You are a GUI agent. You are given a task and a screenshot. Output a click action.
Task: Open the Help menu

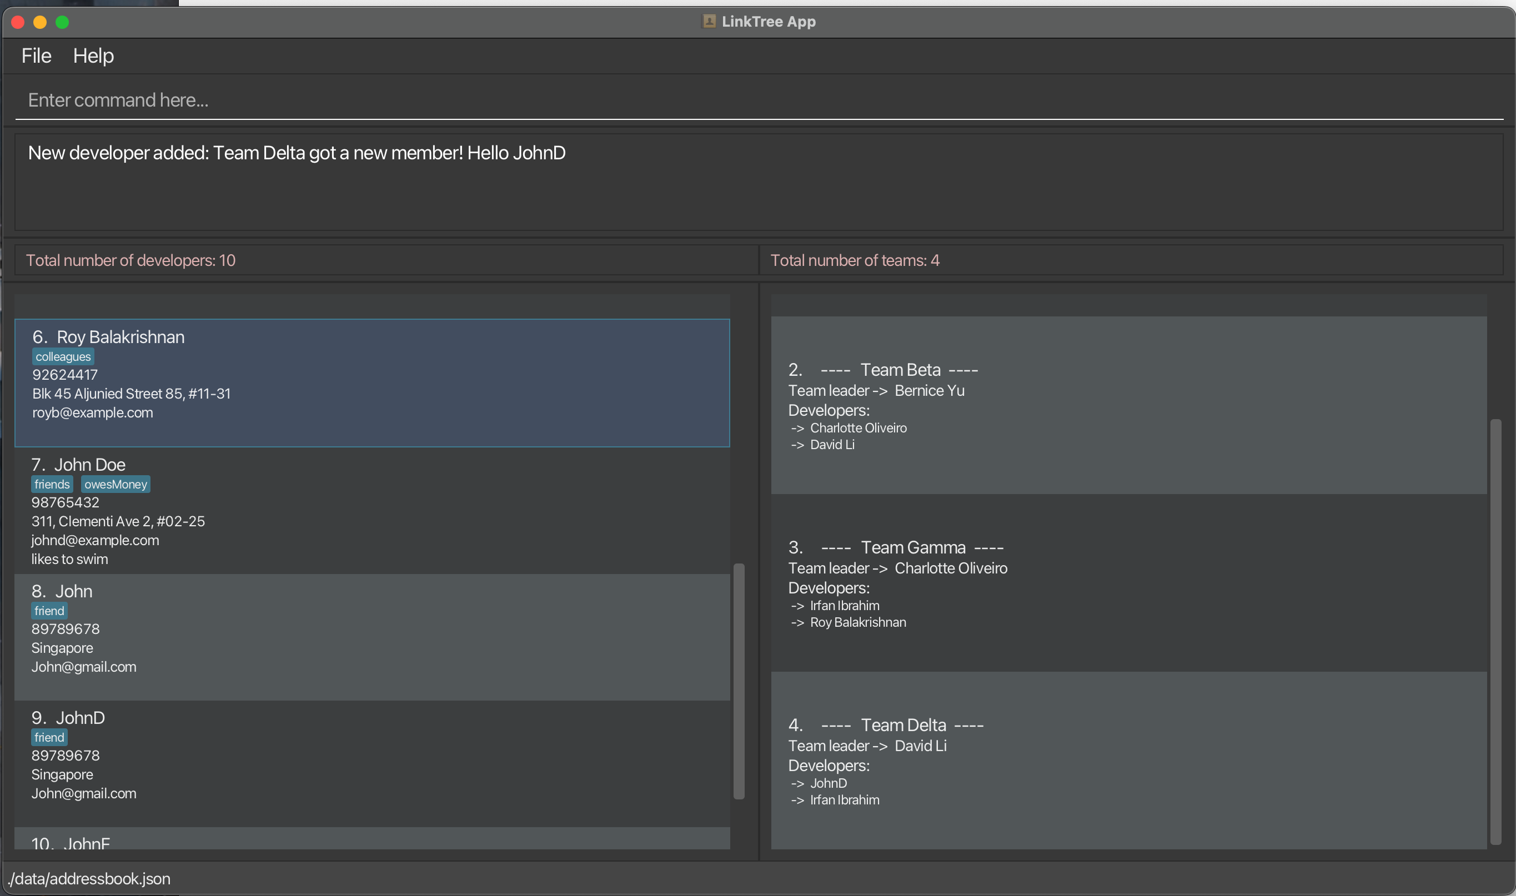[93, 56]
